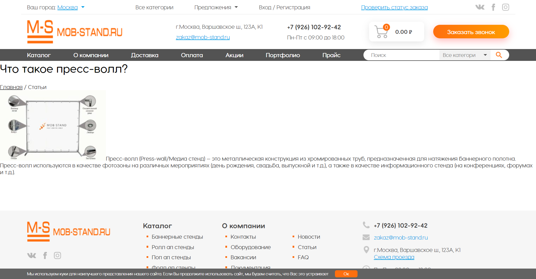
Task: Go to the Доставка menu item
Action: tap(145, 55)
